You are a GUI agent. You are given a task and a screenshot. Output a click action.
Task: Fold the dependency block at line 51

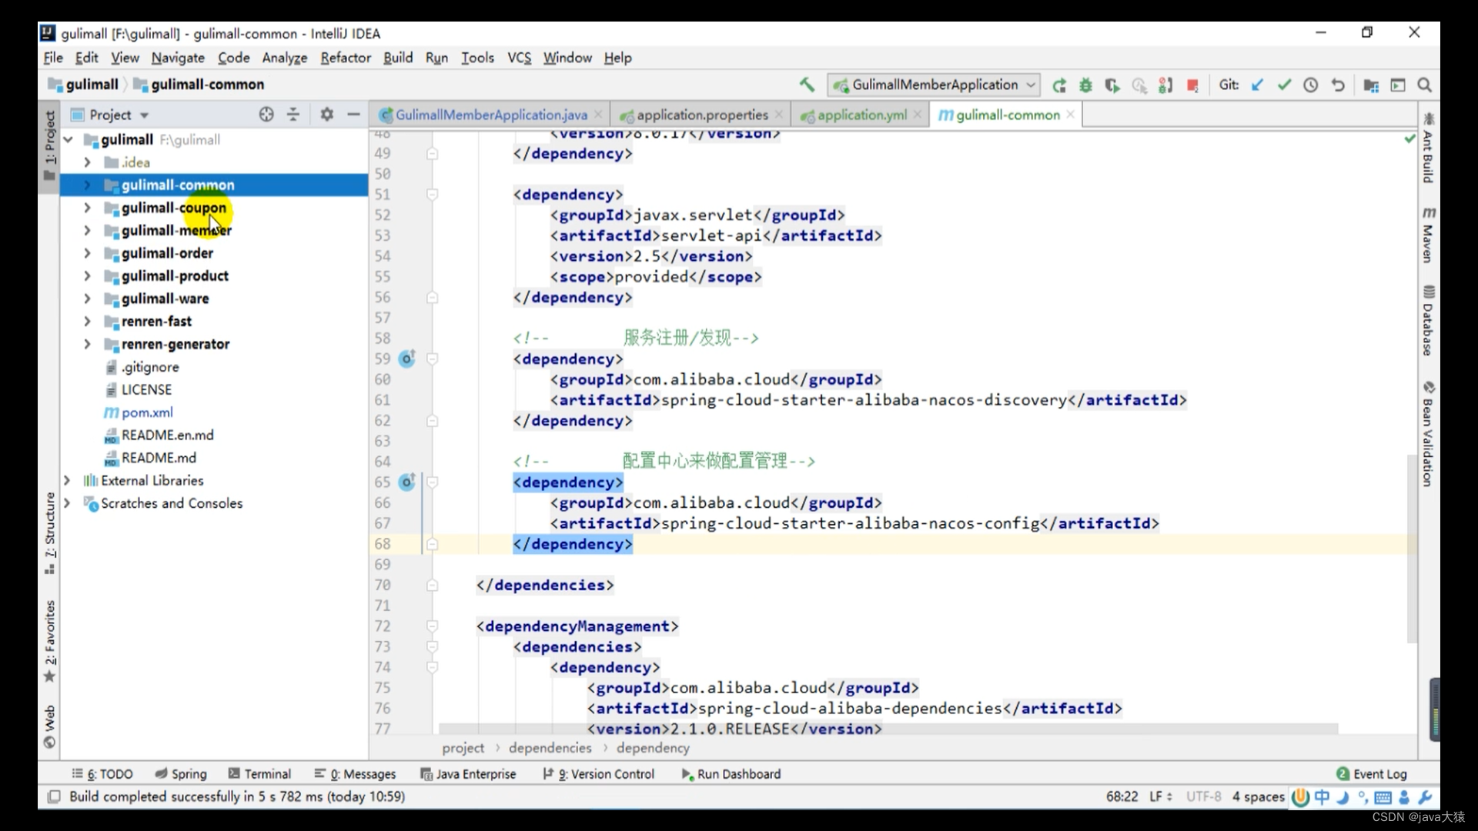[x=433, y=195]
